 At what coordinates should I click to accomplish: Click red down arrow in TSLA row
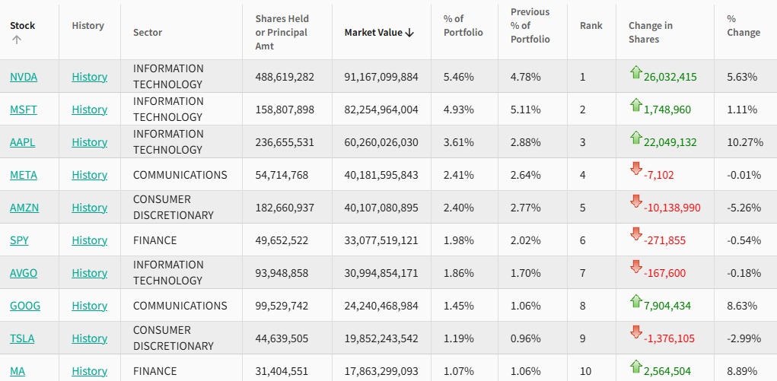point(636,332)
